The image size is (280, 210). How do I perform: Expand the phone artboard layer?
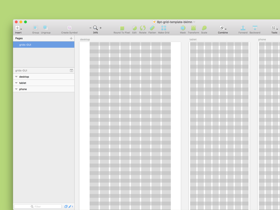coord(16,89)
